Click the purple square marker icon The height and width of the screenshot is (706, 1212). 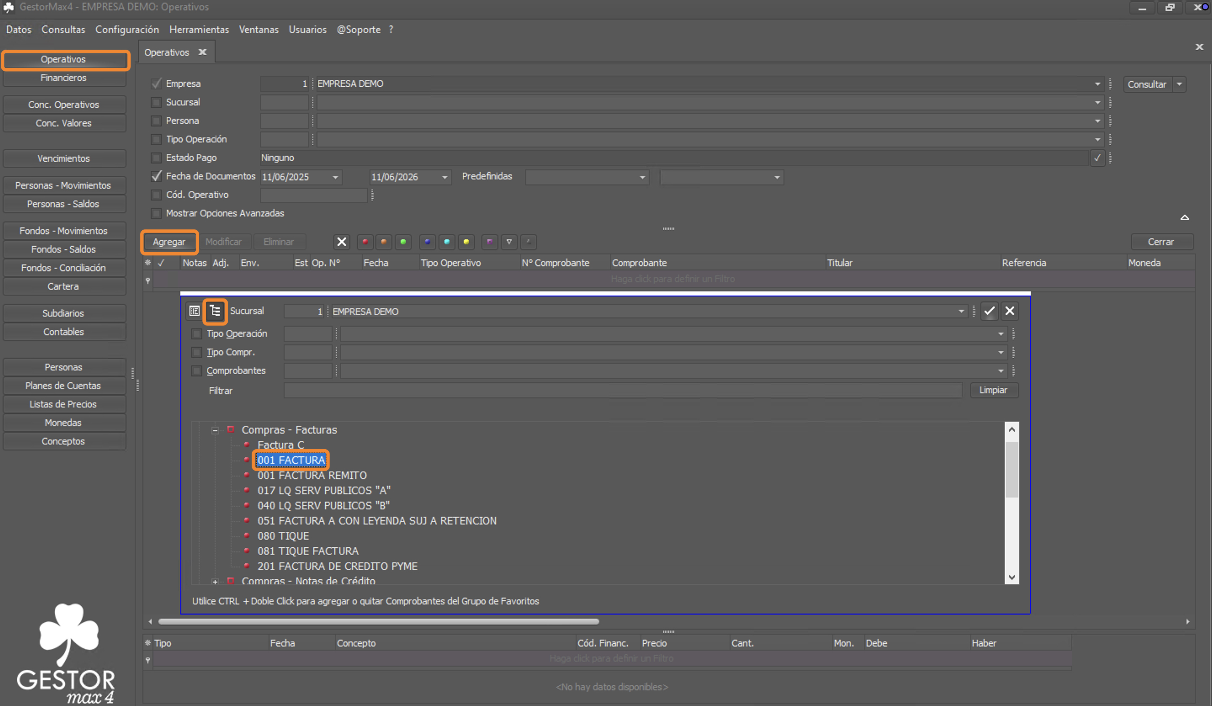point(489,242)
